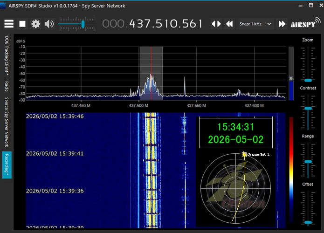This screenshot has height=233, width=324.
Task: Click the 437 MHz digits in frequency display
Action: point(140,24)
